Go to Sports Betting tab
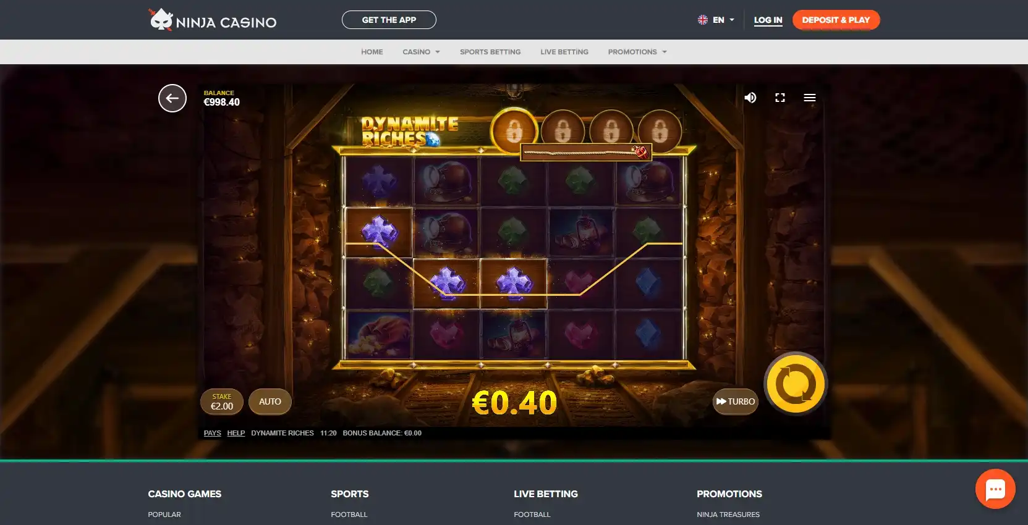Screen dimensions: 1028x525 490,52
